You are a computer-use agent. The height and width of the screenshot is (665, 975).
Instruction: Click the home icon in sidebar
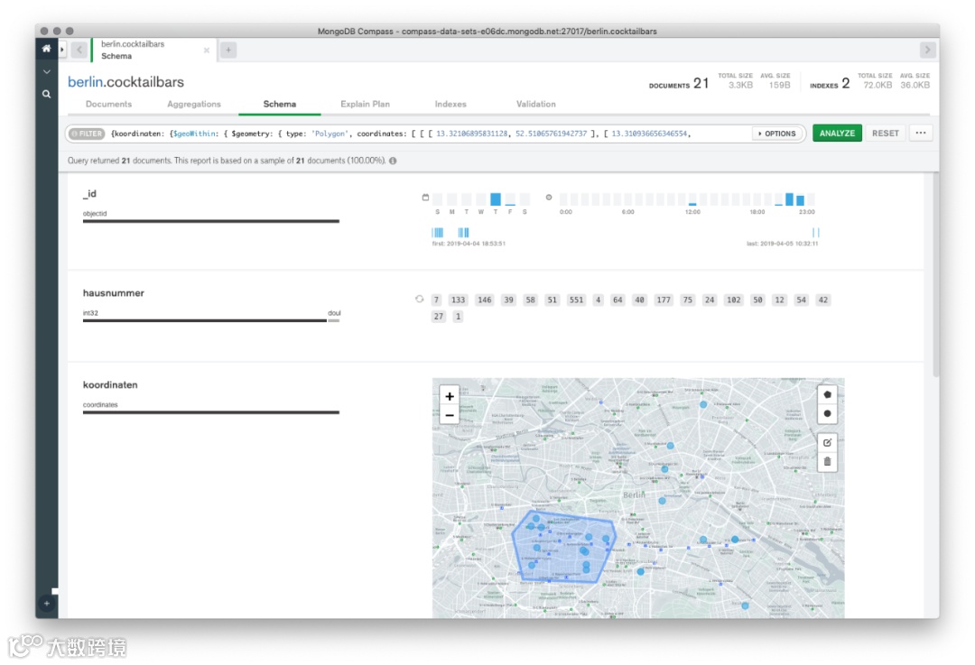(47, 49)
